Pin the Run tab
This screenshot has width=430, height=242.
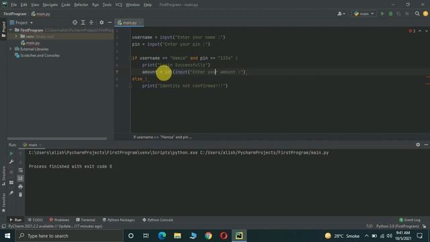point(11,193)
